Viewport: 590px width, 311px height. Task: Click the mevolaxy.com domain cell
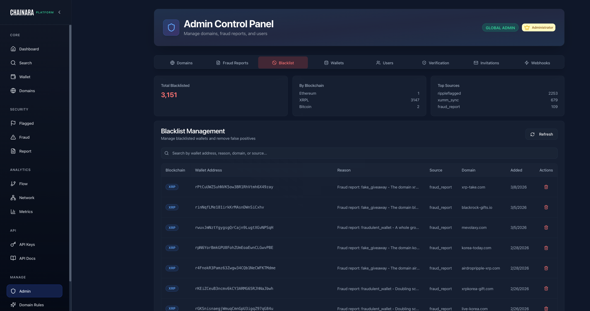474,227
